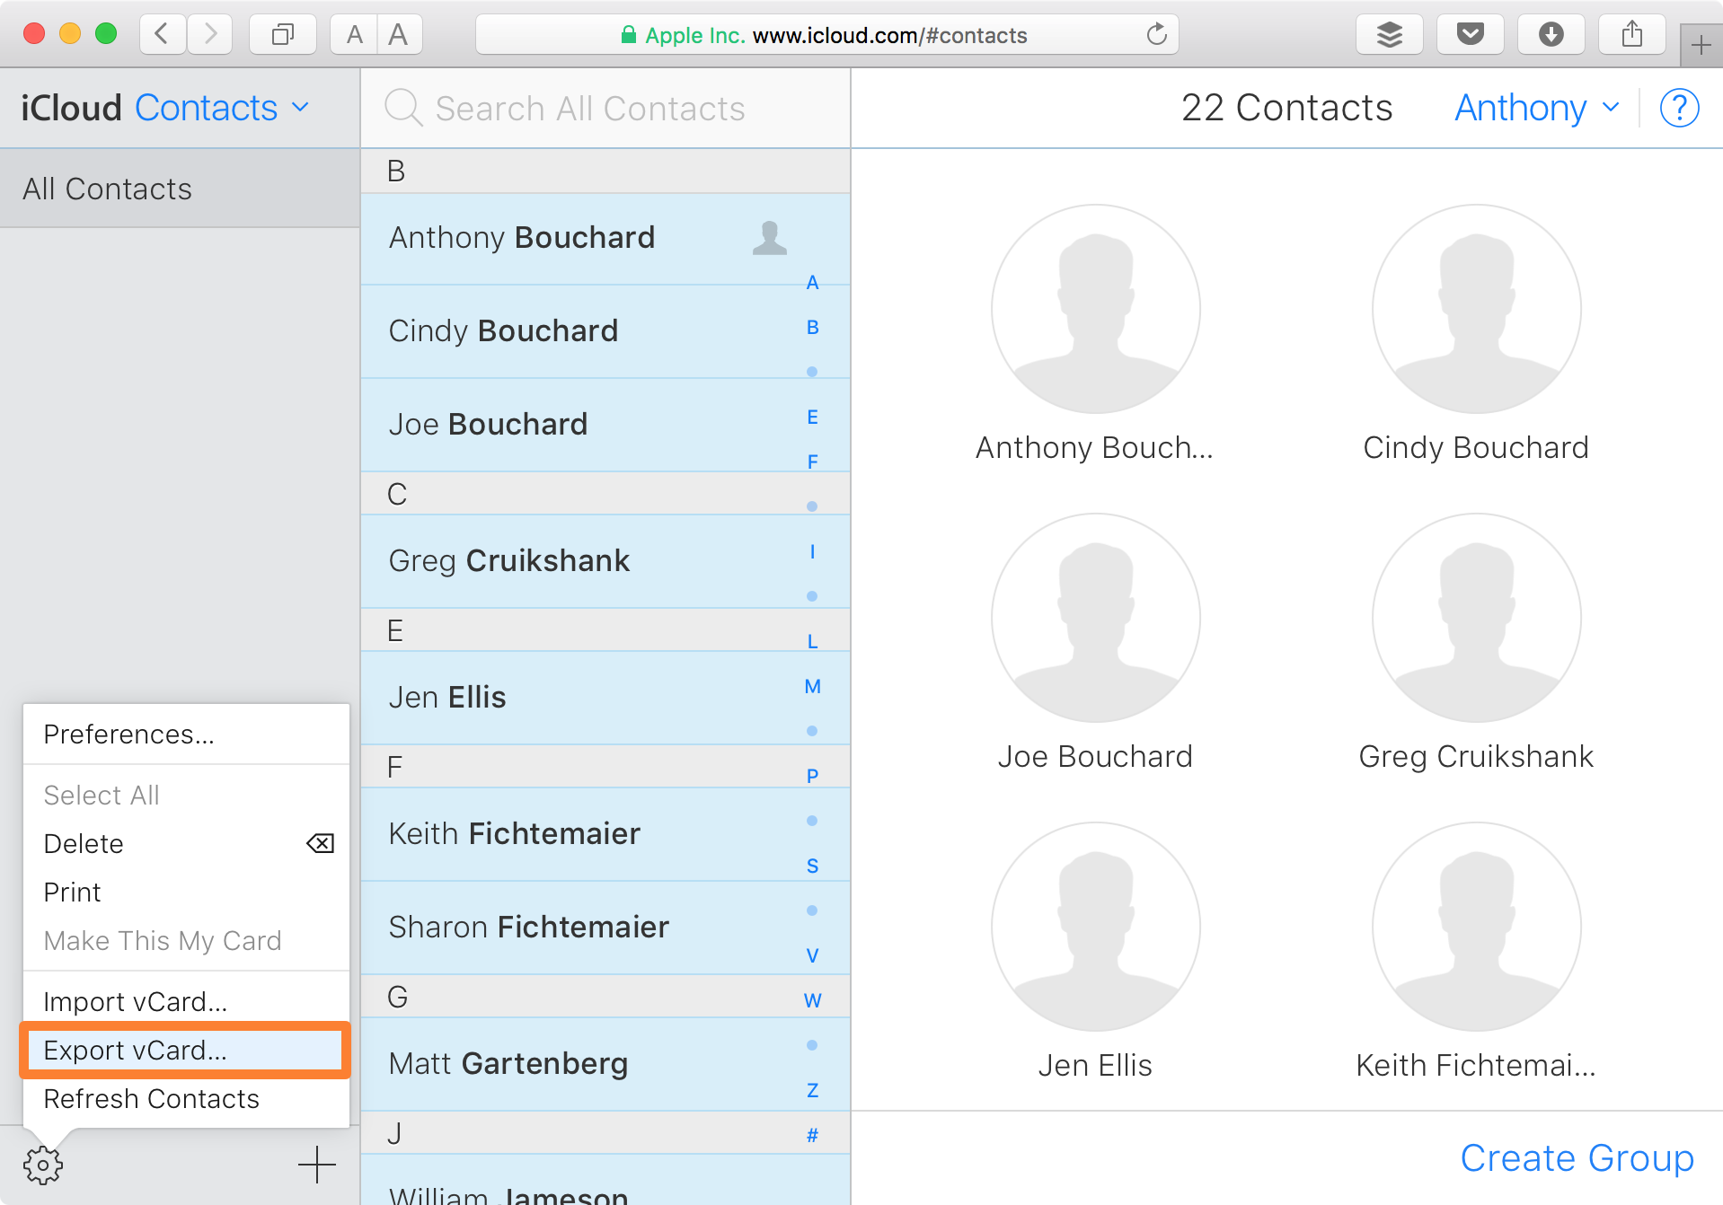Add a new contact with plus icon
Screen dimensions: 1723x1205
[317, 1165]
